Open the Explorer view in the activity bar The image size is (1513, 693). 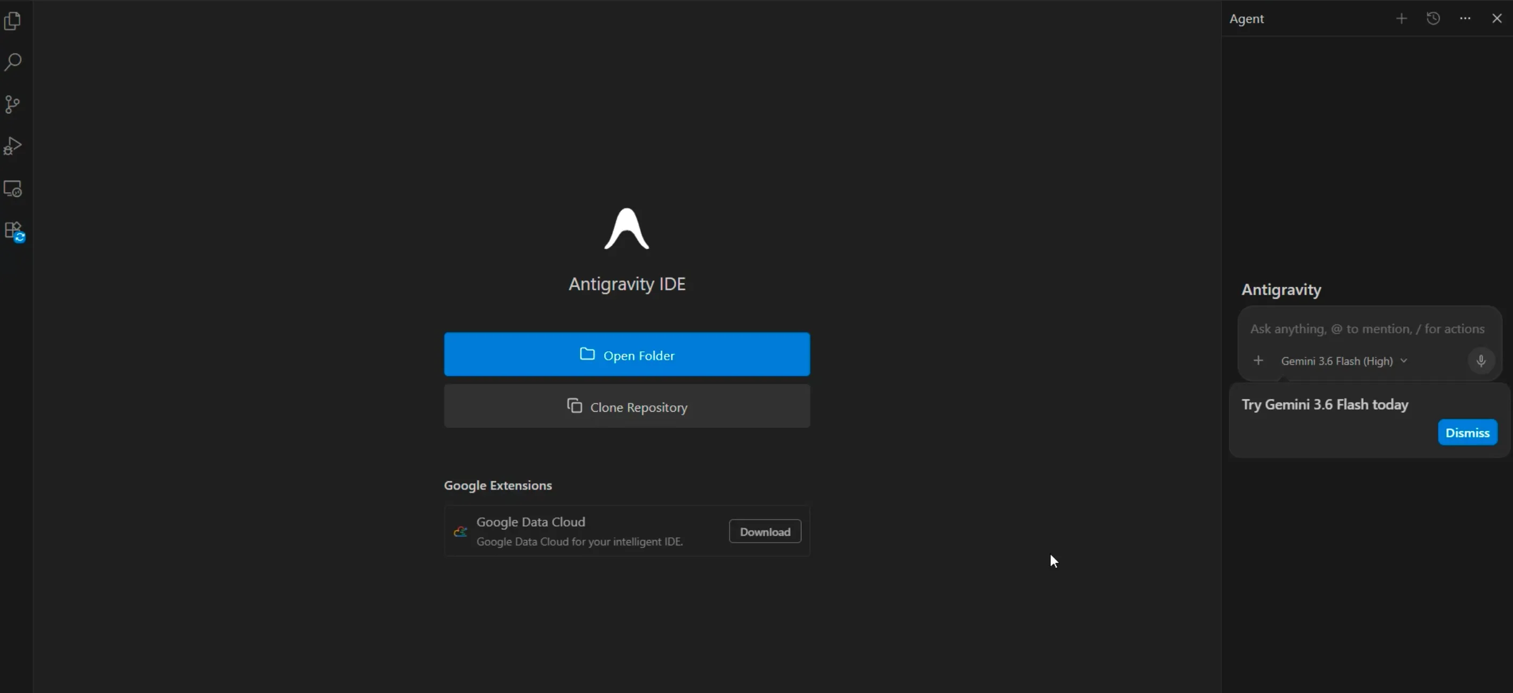(12, 21)
